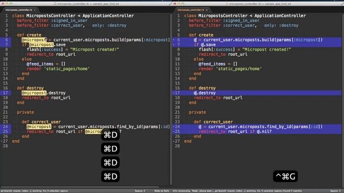Image resolution: width=344 pixels, height=193 pixels.
Task: Click 'private' keyword in left window
Action: 25,112
